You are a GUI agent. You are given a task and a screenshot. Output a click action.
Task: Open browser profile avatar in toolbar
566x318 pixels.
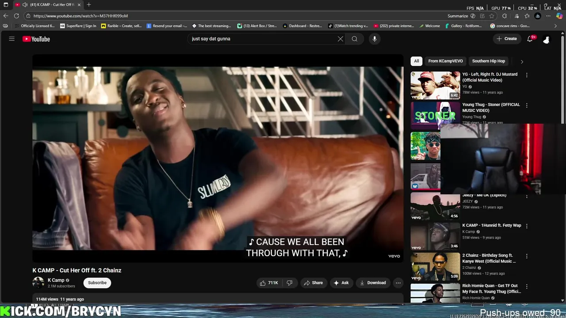click(x=538, y=16)
